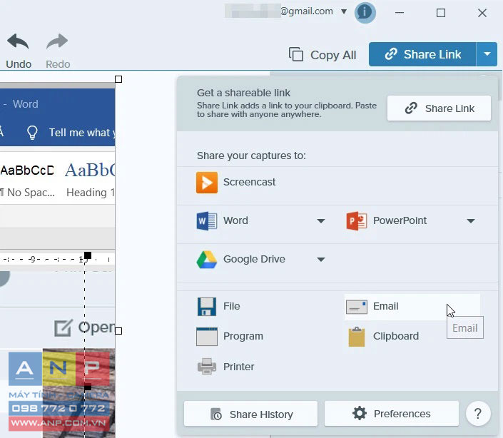This screenshot has height=438, width=503.
Task: Click the Redo arrow icon
Action: (57, 41)
